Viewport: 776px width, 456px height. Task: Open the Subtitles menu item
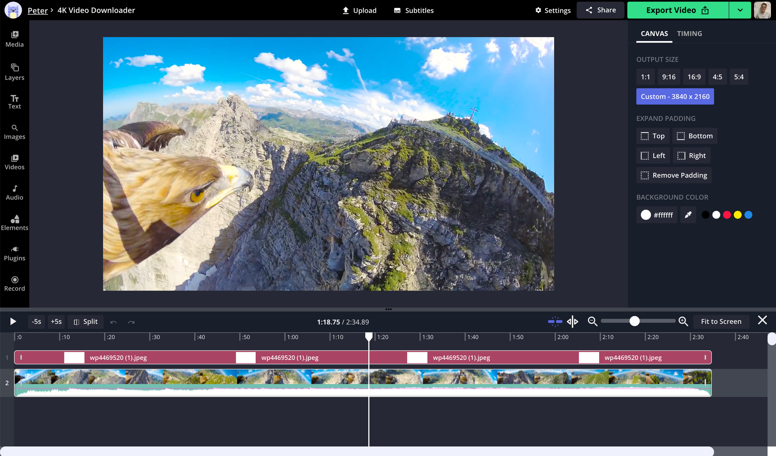coord(414,10)
